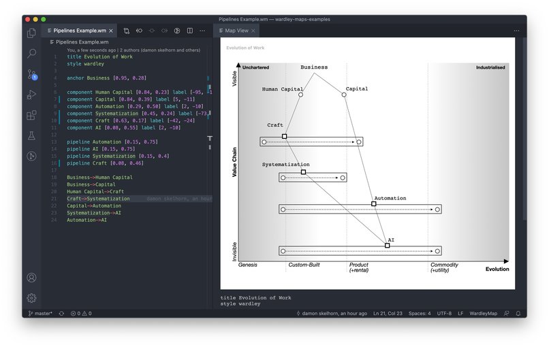Open the Manage settings gear
Screen dimensions: 549x347
pyautogui.click(x=31, y=298)
